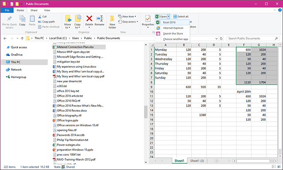The width and height of the screenshot is (283, 170).
Task: Click the Rename icon
Action: click(x=99, y=18)
